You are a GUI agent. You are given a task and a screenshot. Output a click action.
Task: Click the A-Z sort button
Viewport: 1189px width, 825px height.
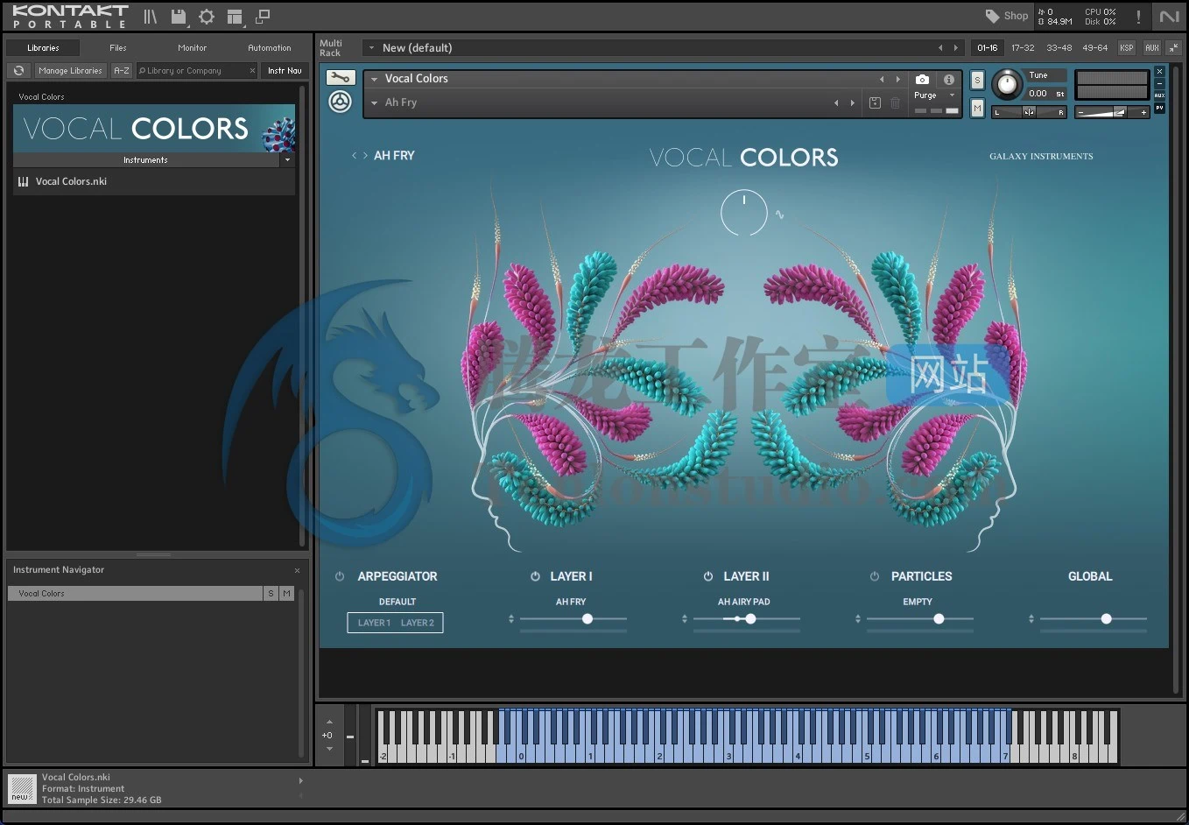tap(122, 71)
